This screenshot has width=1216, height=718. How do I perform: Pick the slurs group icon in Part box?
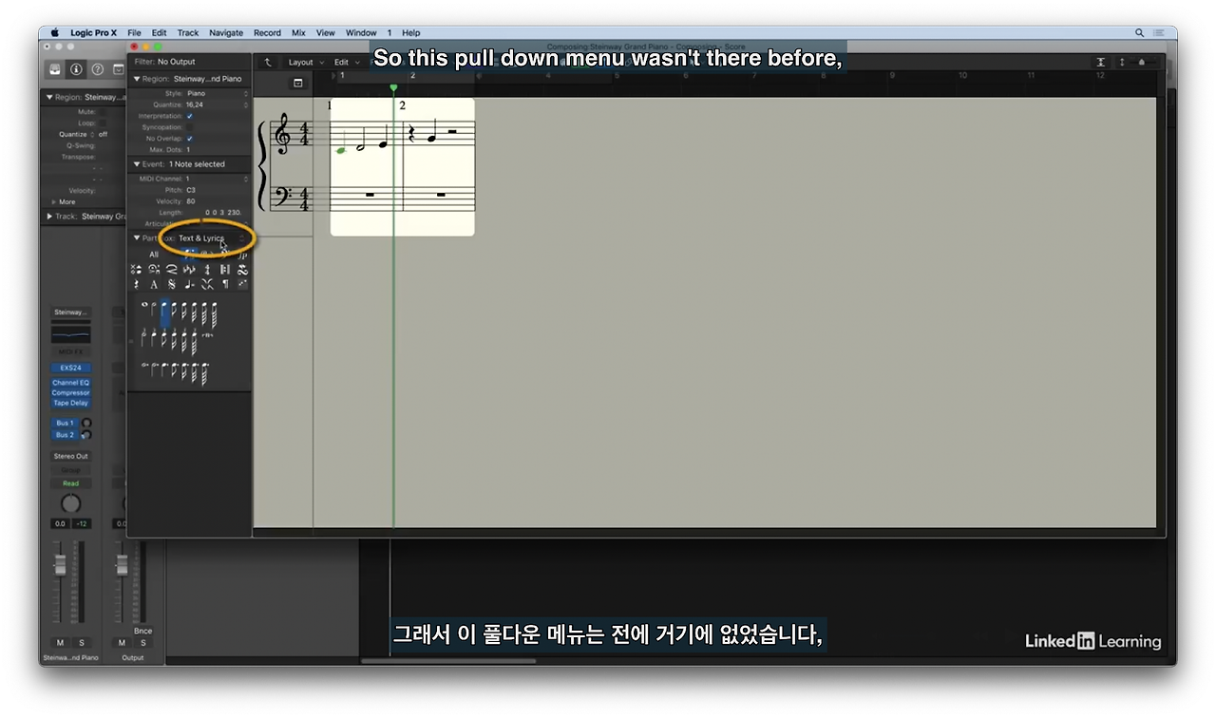coord(171,269)
